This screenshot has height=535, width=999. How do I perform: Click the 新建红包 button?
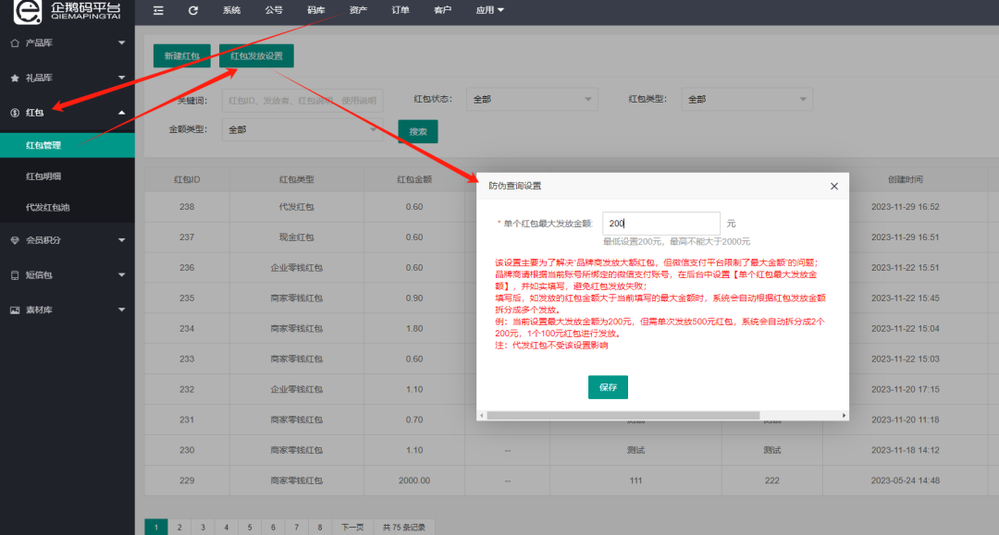[181, 56]
